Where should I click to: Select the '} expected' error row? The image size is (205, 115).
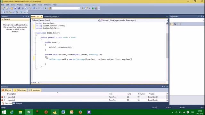coord(84,97)
